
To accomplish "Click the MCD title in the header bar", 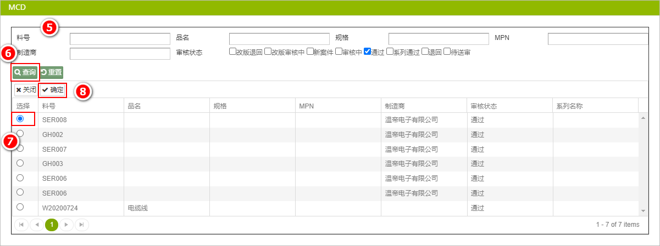I will tap(17, 8).
